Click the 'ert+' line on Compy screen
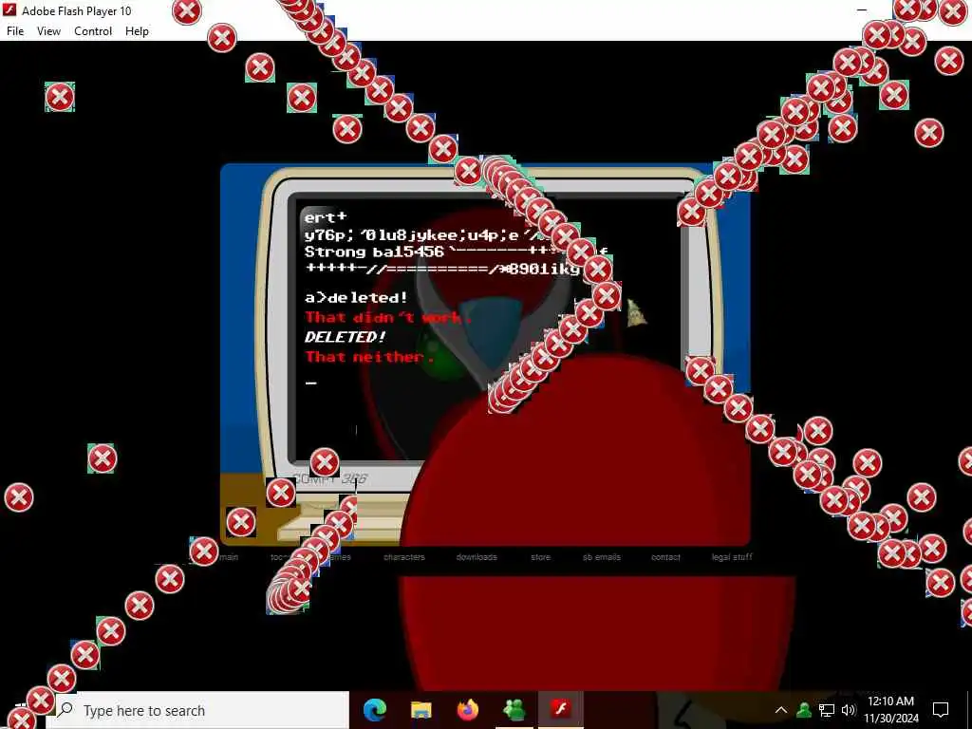The image size is (972, 729). coord(325,217)
